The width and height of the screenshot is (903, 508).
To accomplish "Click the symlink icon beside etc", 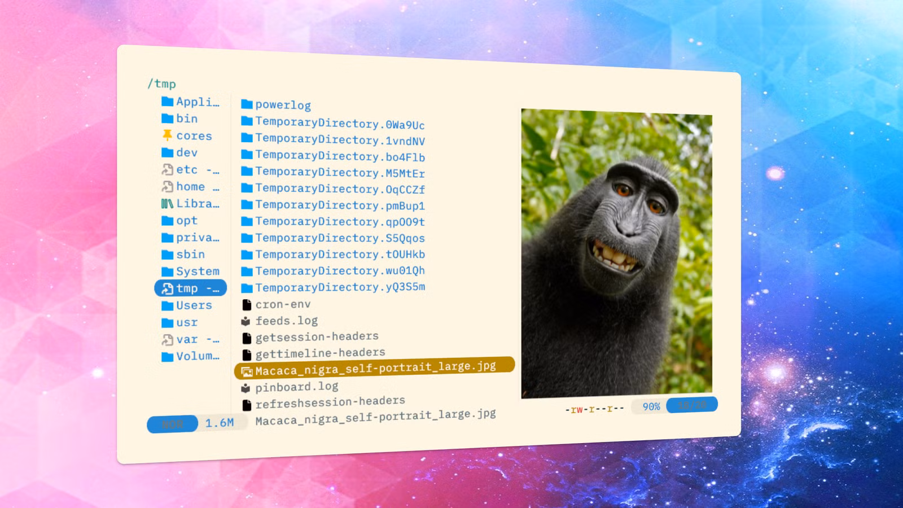I will [168, 169].
